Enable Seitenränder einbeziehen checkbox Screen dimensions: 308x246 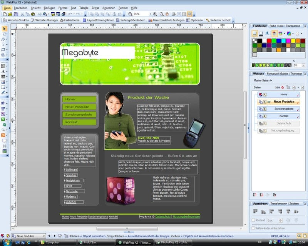(253, 228)
